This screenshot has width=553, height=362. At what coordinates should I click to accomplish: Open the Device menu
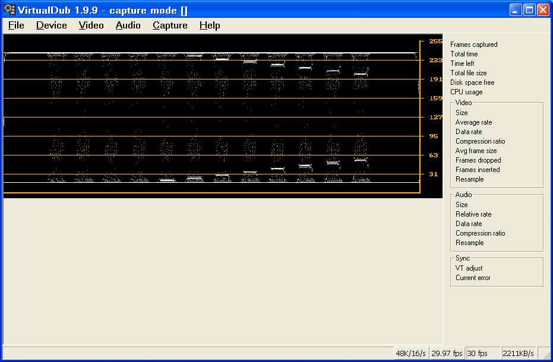pos(51,26)
